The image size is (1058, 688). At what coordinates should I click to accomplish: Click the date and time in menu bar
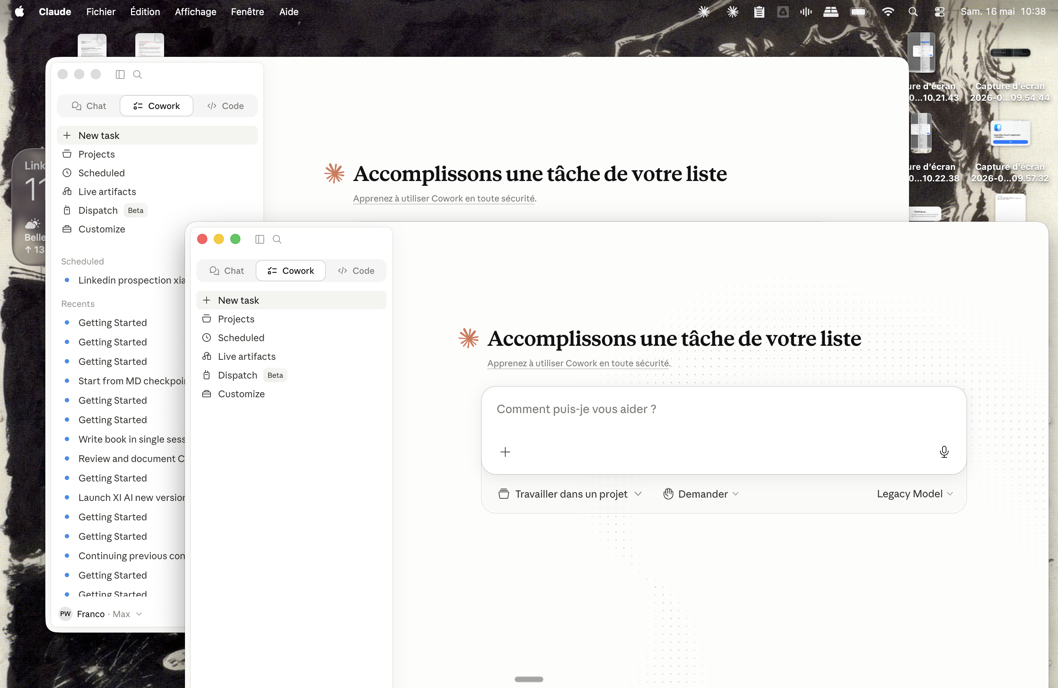[1003, 12]
